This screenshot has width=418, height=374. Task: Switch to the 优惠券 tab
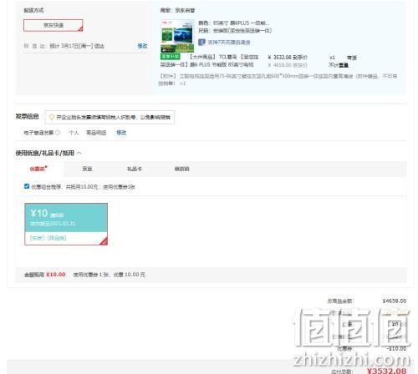pos(38,169)
